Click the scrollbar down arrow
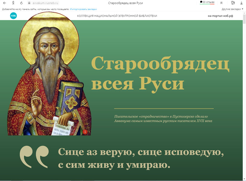The height and width of the screenshot is (181, 246). (244, 179)
